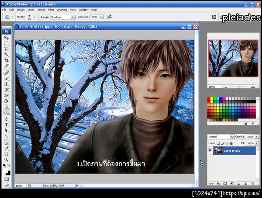
Task: Toggle lock position
Action: (x=227, y=143)
